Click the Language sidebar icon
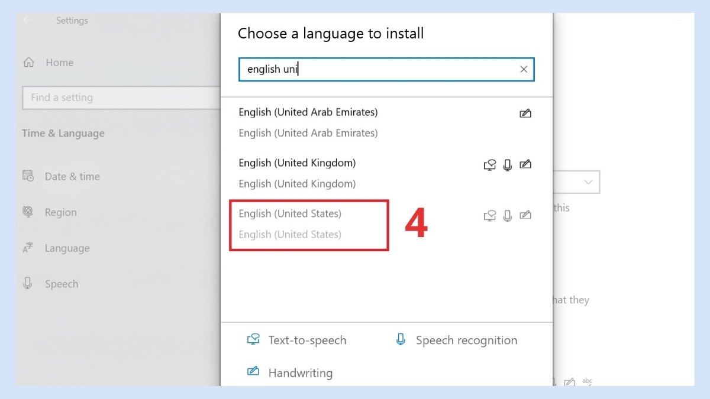Image resolution: width=710 pixels, height=399 pixels. pyautogui.click(x=28, y=248)
